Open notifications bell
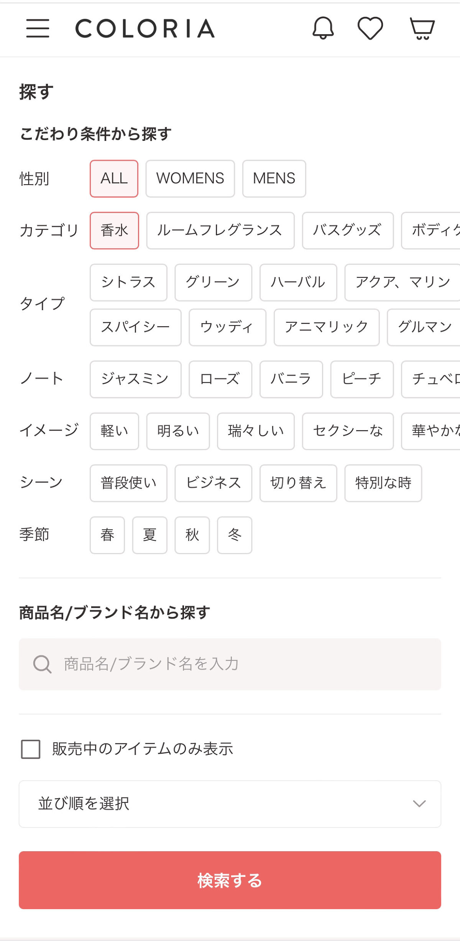 click(x=323, y=28)
